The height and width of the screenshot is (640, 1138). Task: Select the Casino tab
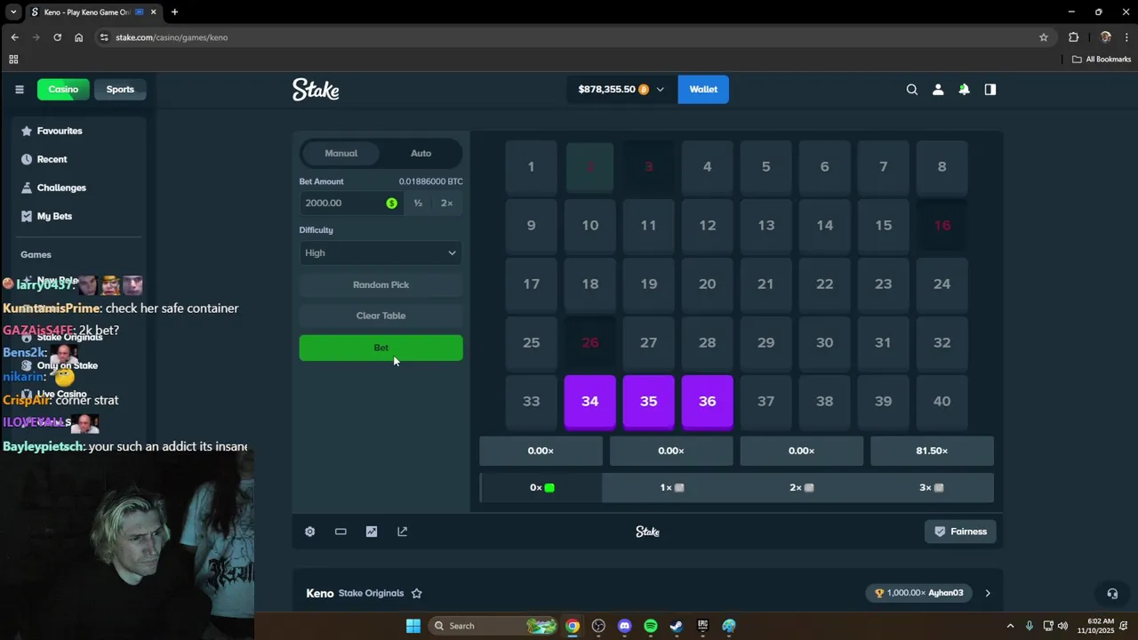coord(63,89)
